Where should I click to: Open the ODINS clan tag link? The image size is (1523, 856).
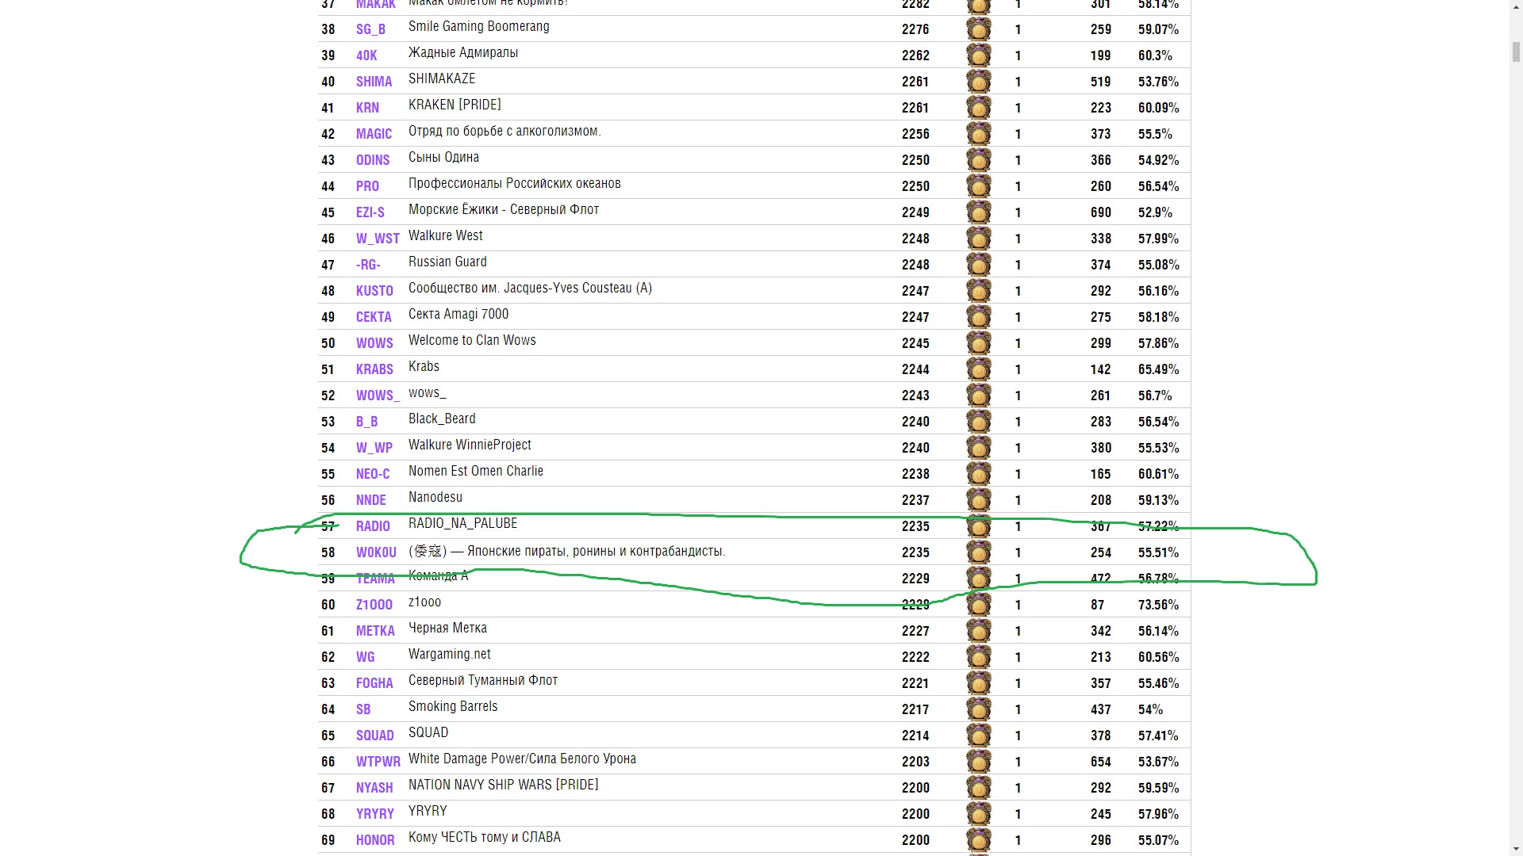pos(373,160)
